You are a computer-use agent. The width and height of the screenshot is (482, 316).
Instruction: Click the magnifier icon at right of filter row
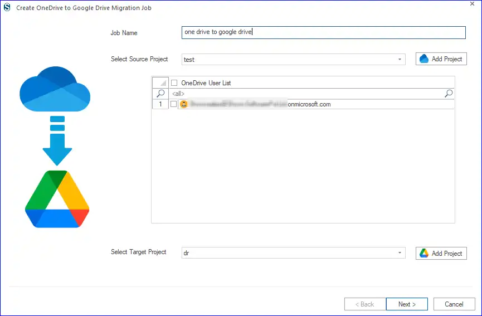[449, 94]
